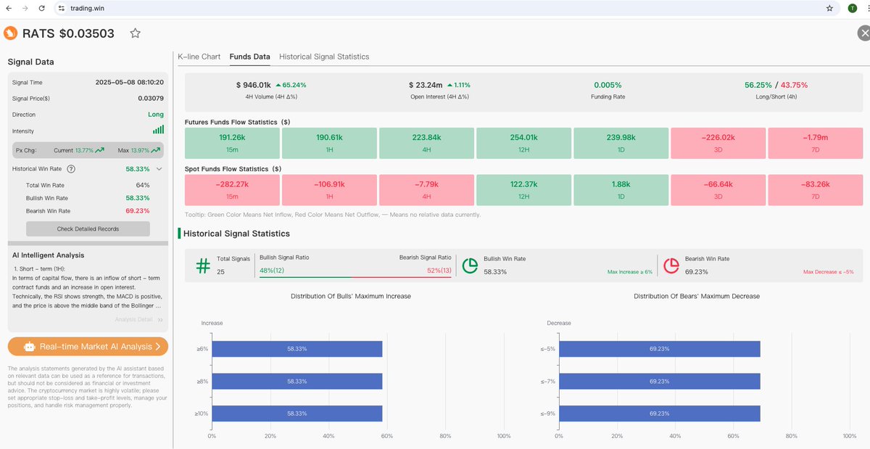The width and height of the screenshot is (870, 449).
Task: Close the RATS detail panel
Action: pyautogui.click(x=863, y=33)
